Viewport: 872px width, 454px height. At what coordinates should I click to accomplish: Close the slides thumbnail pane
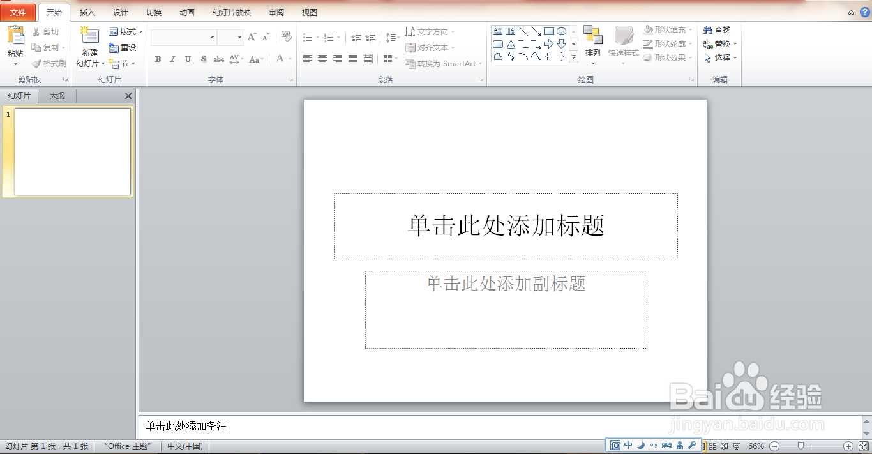128,96
